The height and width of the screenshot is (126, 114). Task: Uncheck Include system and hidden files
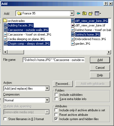56,119
